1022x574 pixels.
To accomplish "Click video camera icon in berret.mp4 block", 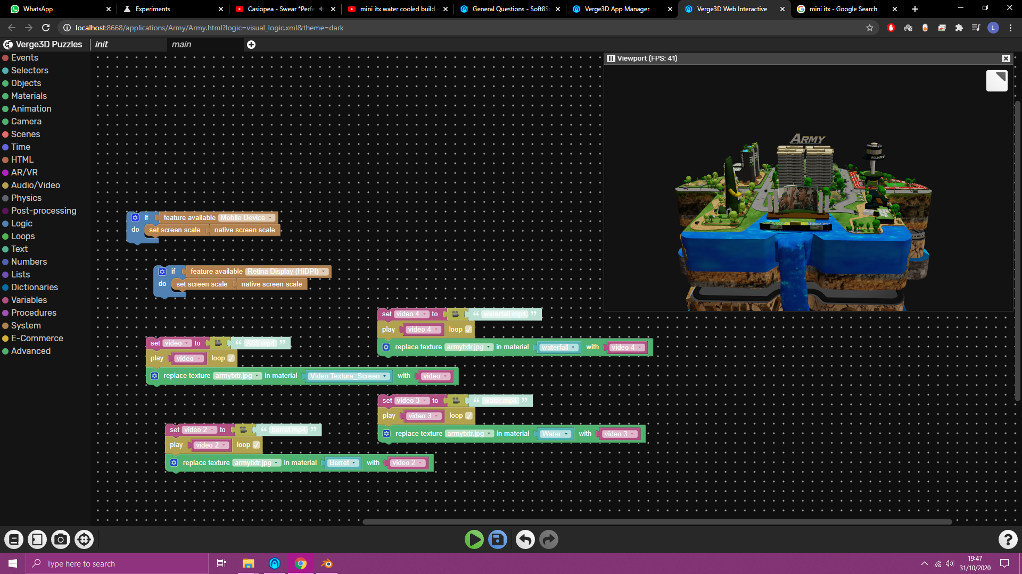I will [243, 430].
